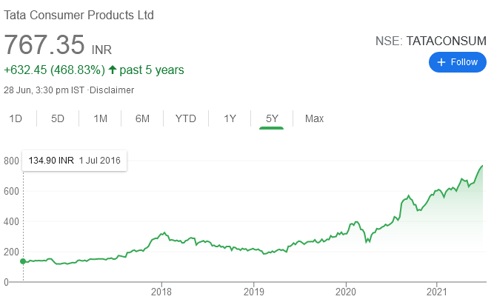494x302 pixels.
Task: Click the NSE: TATACONSUM ticker label
Action: (x=429, y=41)
